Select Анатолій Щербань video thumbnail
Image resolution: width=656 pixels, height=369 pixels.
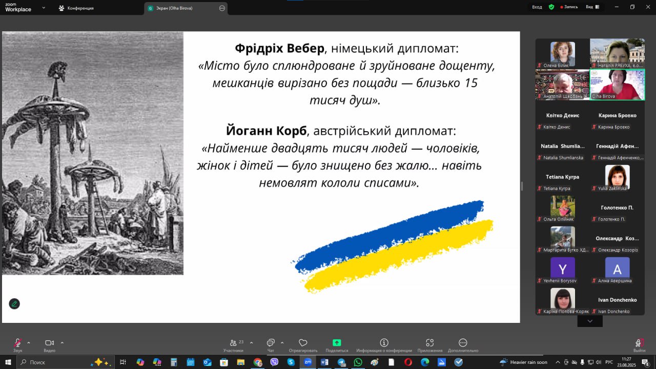point(563,85)
